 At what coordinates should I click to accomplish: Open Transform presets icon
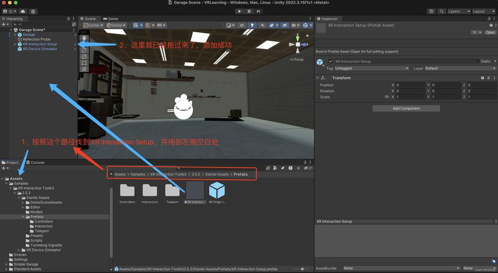pos(489,78)
